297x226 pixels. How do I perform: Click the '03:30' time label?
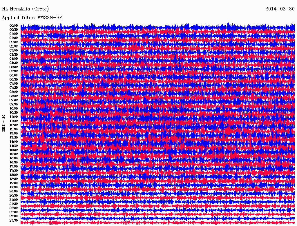(14, 54)
